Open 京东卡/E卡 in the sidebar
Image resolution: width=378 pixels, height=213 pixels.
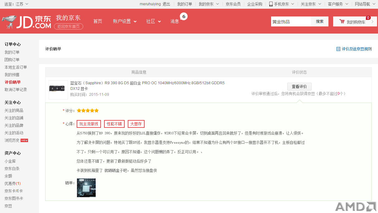click(14, 191)
